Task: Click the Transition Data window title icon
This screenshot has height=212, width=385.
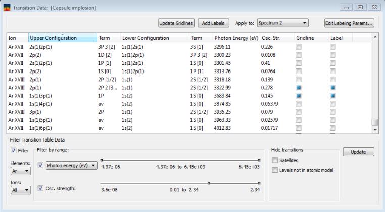Action: (x=7, y=8)
